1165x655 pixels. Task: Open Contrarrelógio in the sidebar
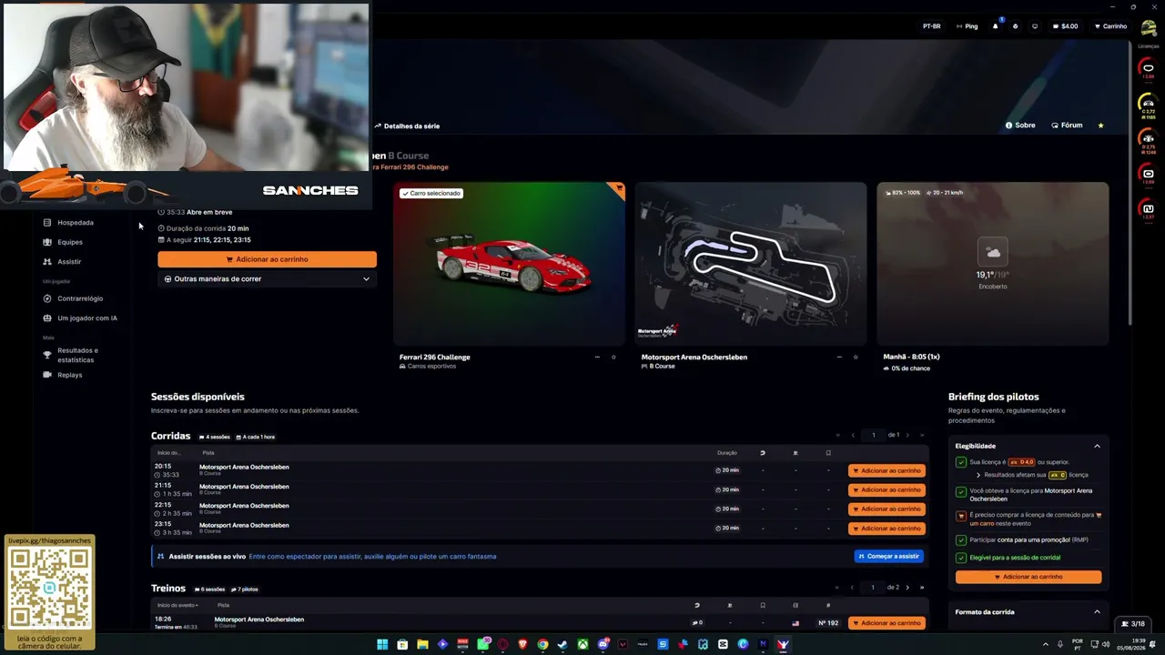(80, 298)
